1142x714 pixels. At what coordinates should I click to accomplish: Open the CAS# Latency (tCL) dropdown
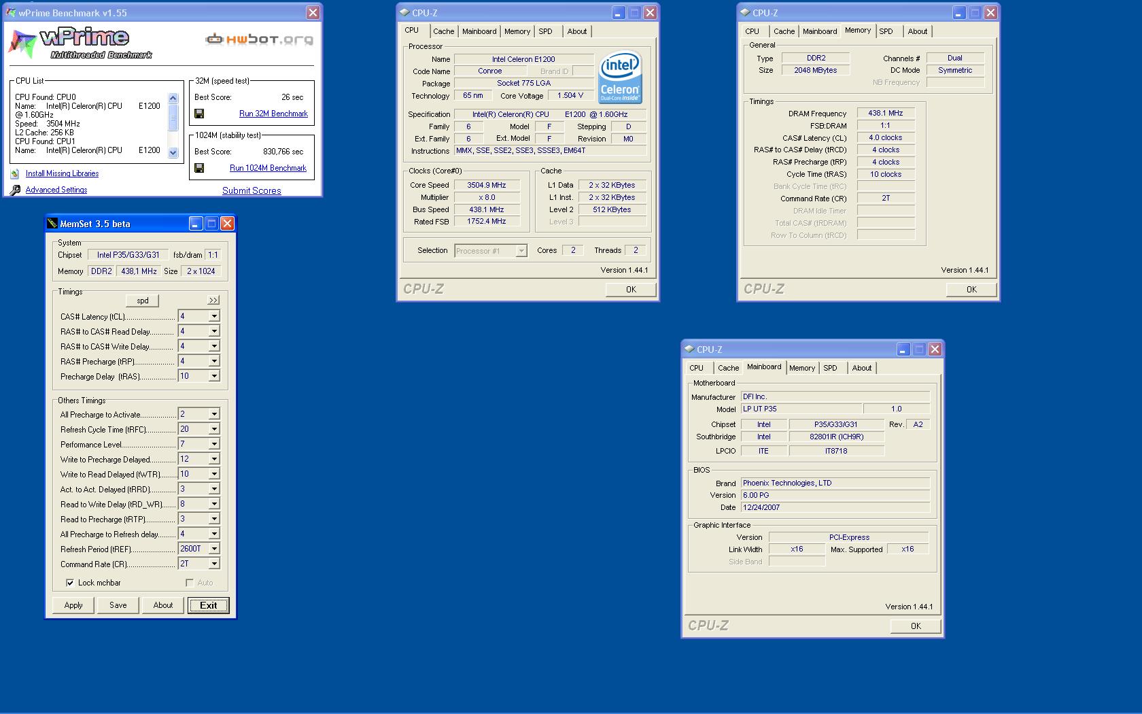coord(214,316)
